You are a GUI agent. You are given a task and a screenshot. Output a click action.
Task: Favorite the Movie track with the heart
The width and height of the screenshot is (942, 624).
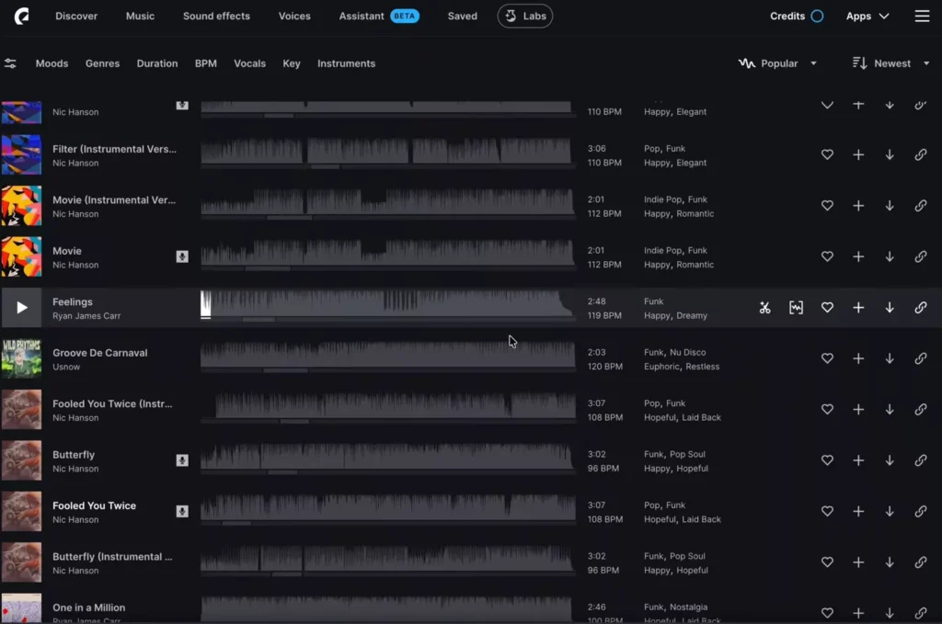point(827,256)
